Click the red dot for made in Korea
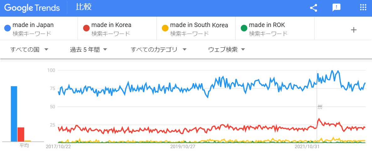This screenshot has height=157, width=372. point(86,29)
